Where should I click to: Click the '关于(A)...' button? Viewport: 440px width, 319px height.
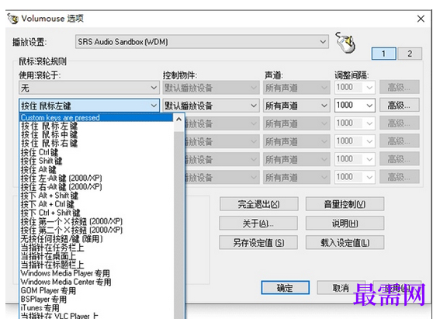(258, 224)
